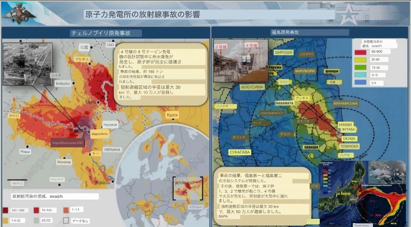The height and width of the screenshot is (227, 411).
Task: Click the МИНАМИСОМА map label
Action: (x=345, y=103)
